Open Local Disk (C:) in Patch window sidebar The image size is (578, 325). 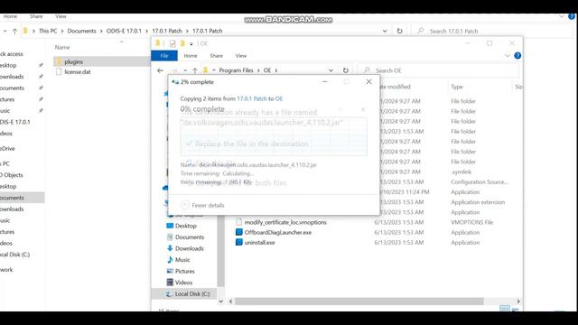click(x=14, y=255)
